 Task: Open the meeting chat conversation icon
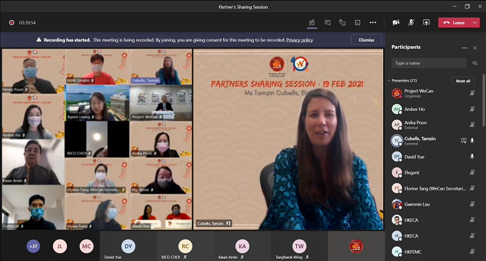click(327, 23)
